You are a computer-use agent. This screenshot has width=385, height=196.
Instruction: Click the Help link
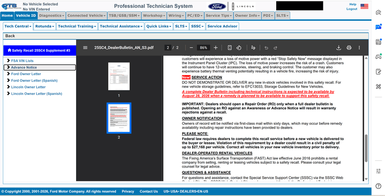(x=353, y=4)
